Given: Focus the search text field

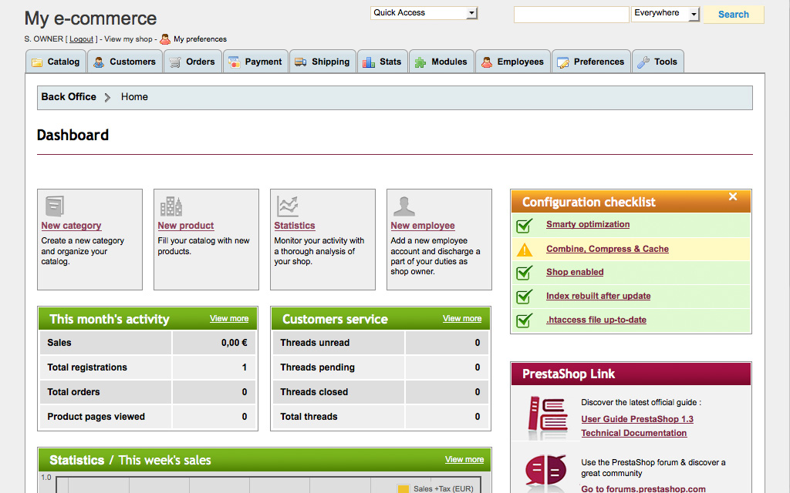Looking at the screenshot, I should (571, 15).
